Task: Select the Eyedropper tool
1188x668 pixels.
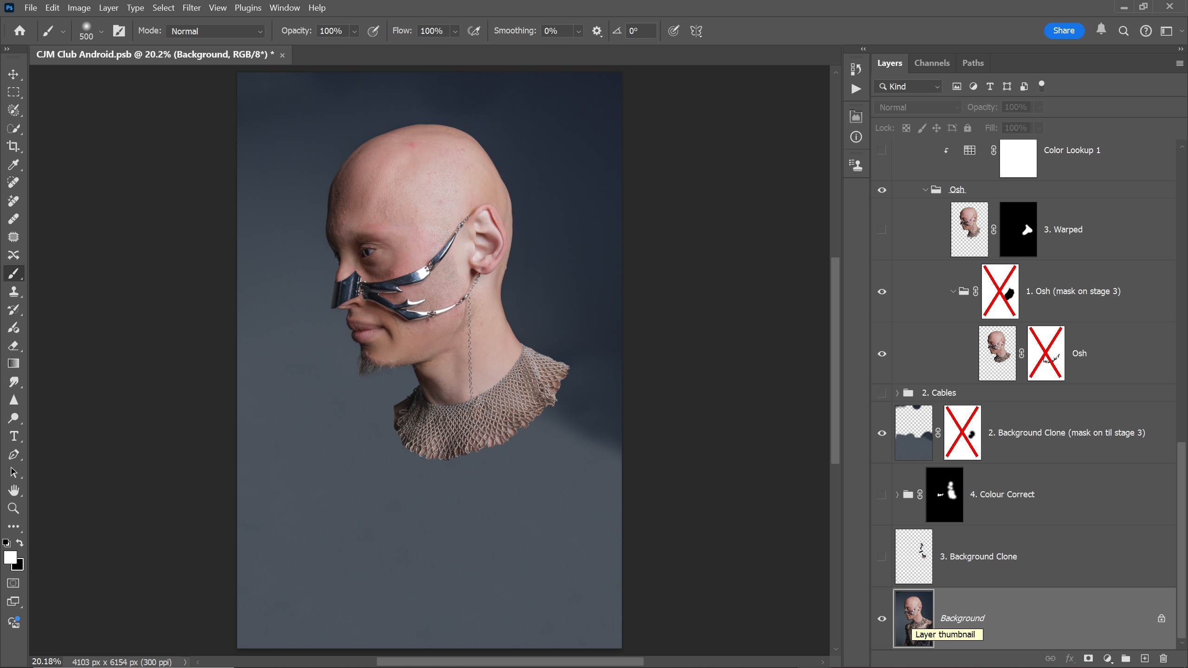Action: click(x=13, y=165)
